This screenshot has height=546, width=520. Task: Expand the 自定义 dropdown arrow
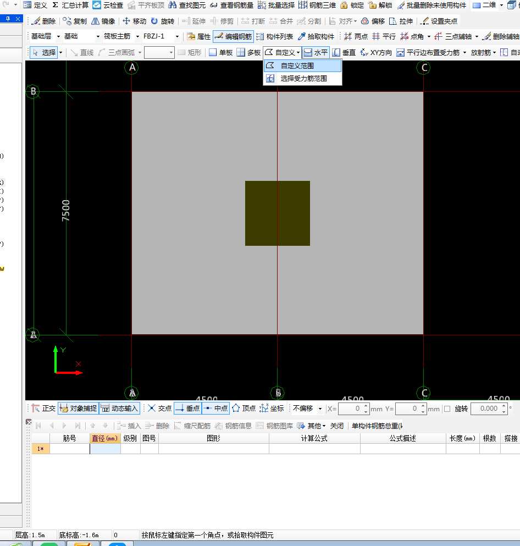pos(298,53)
